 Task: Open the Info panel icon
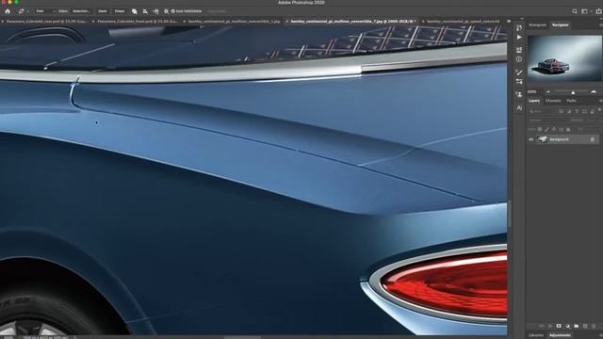click(x=519, y=59)
